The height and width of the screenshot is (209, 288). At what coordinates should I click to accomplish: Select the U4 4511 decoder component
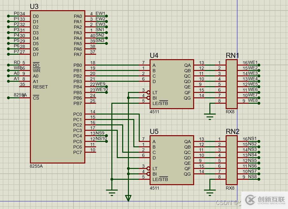coord(172,84)
